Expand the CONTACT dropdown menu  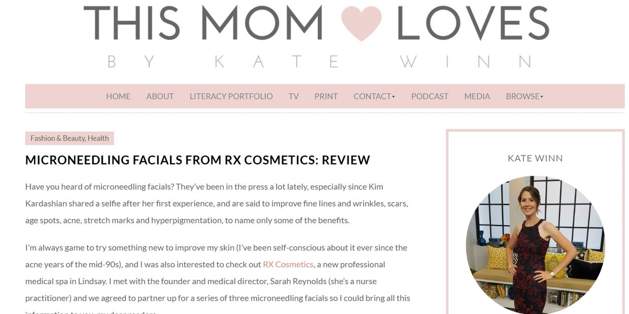pyautogui.click(x=374, y=96)
